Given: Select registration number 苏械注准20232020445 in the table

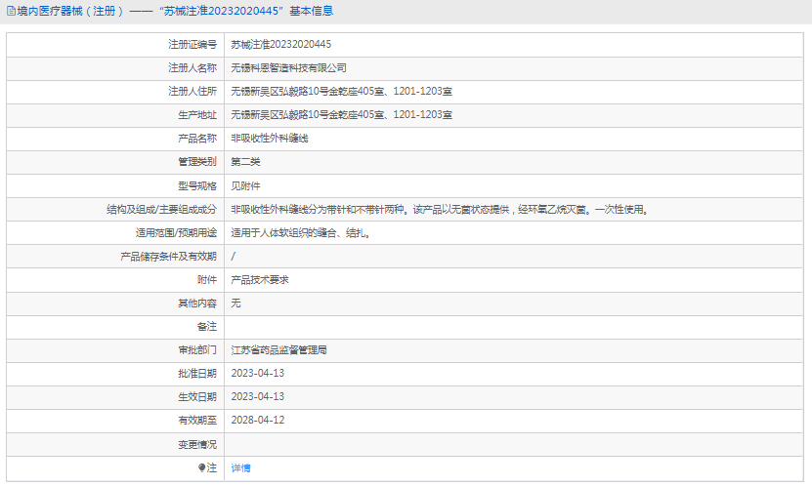Looking at the screenshot, I should 281,45.
